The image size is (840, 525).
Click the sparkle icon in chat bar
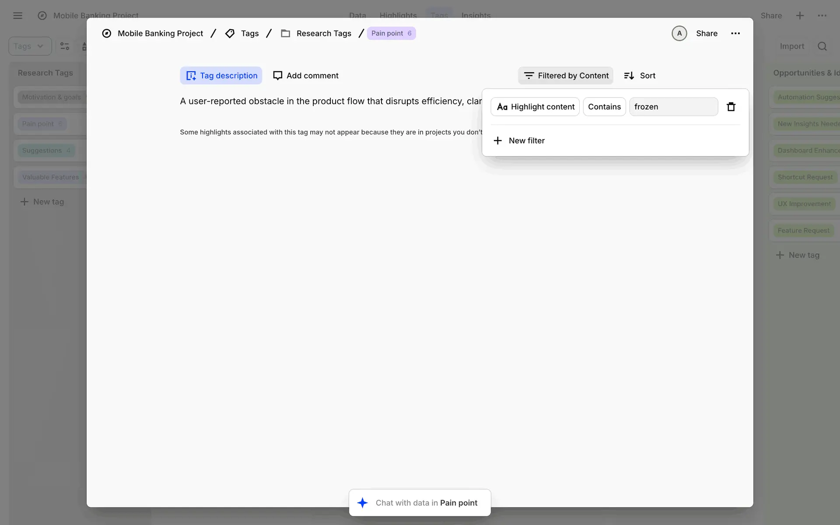point(362,503)
